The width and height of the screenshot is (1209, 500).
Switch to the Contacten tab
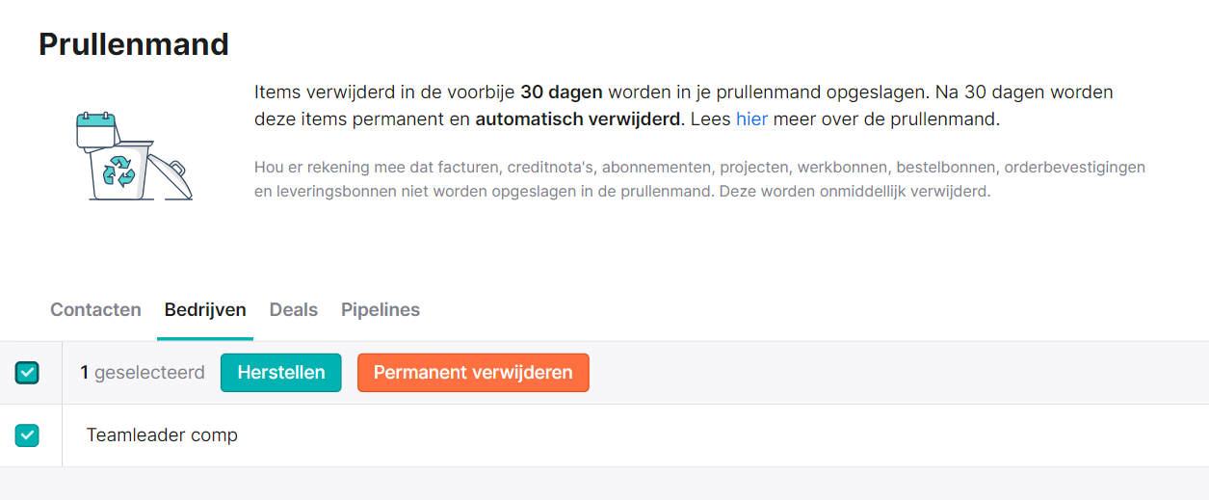pos(95,310)
